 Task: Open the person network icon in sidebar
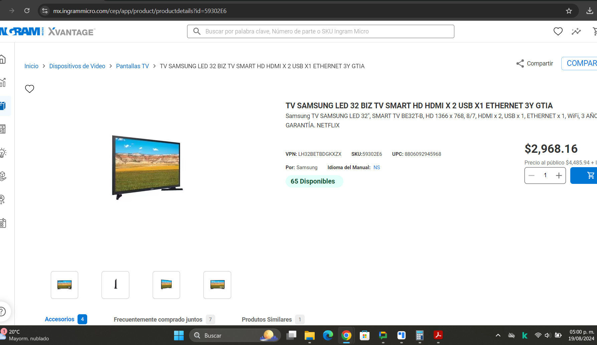coord(3,200)
